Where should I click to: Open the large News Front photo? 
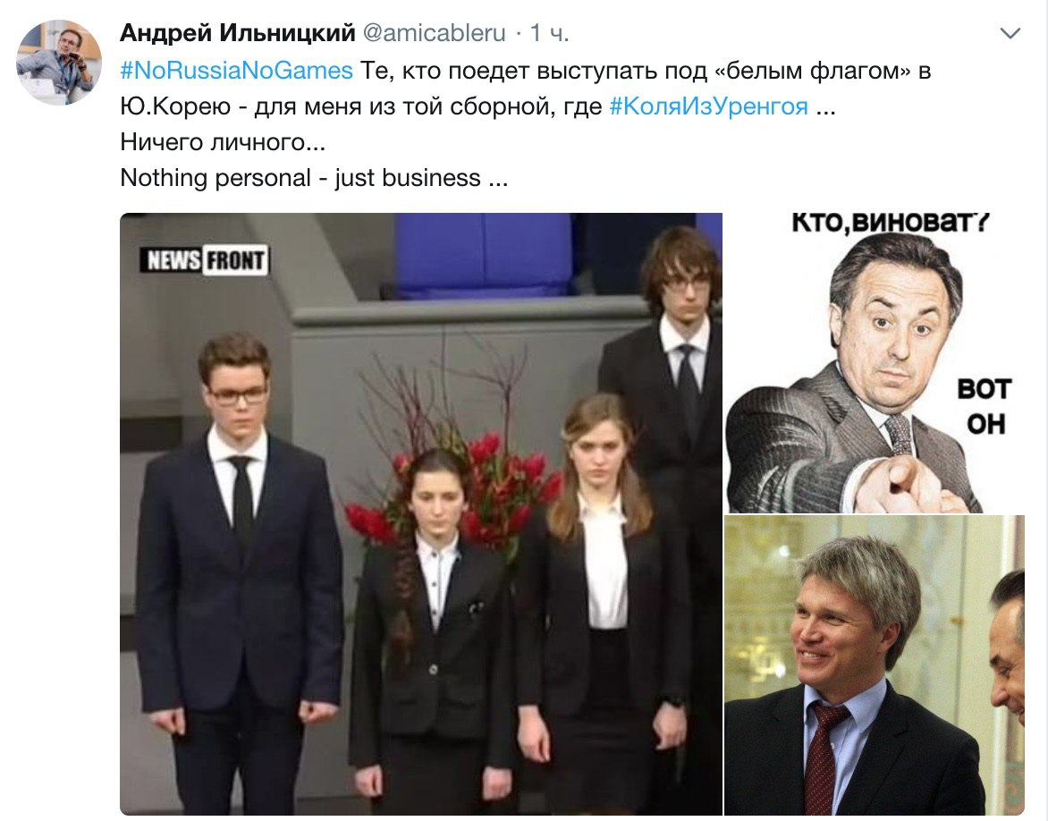coord(421,513)
